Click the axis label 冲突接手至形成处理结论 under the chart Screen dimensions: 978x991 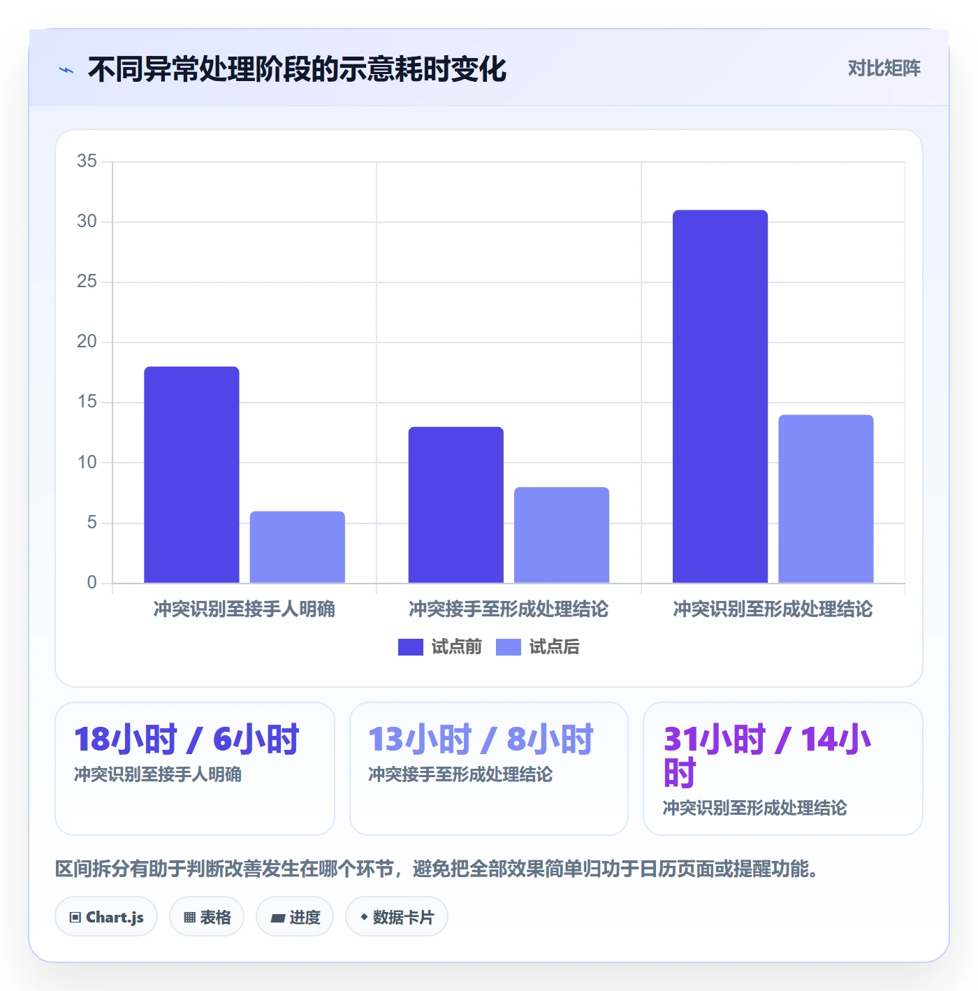pyautogui.click(x=509, y=609)
